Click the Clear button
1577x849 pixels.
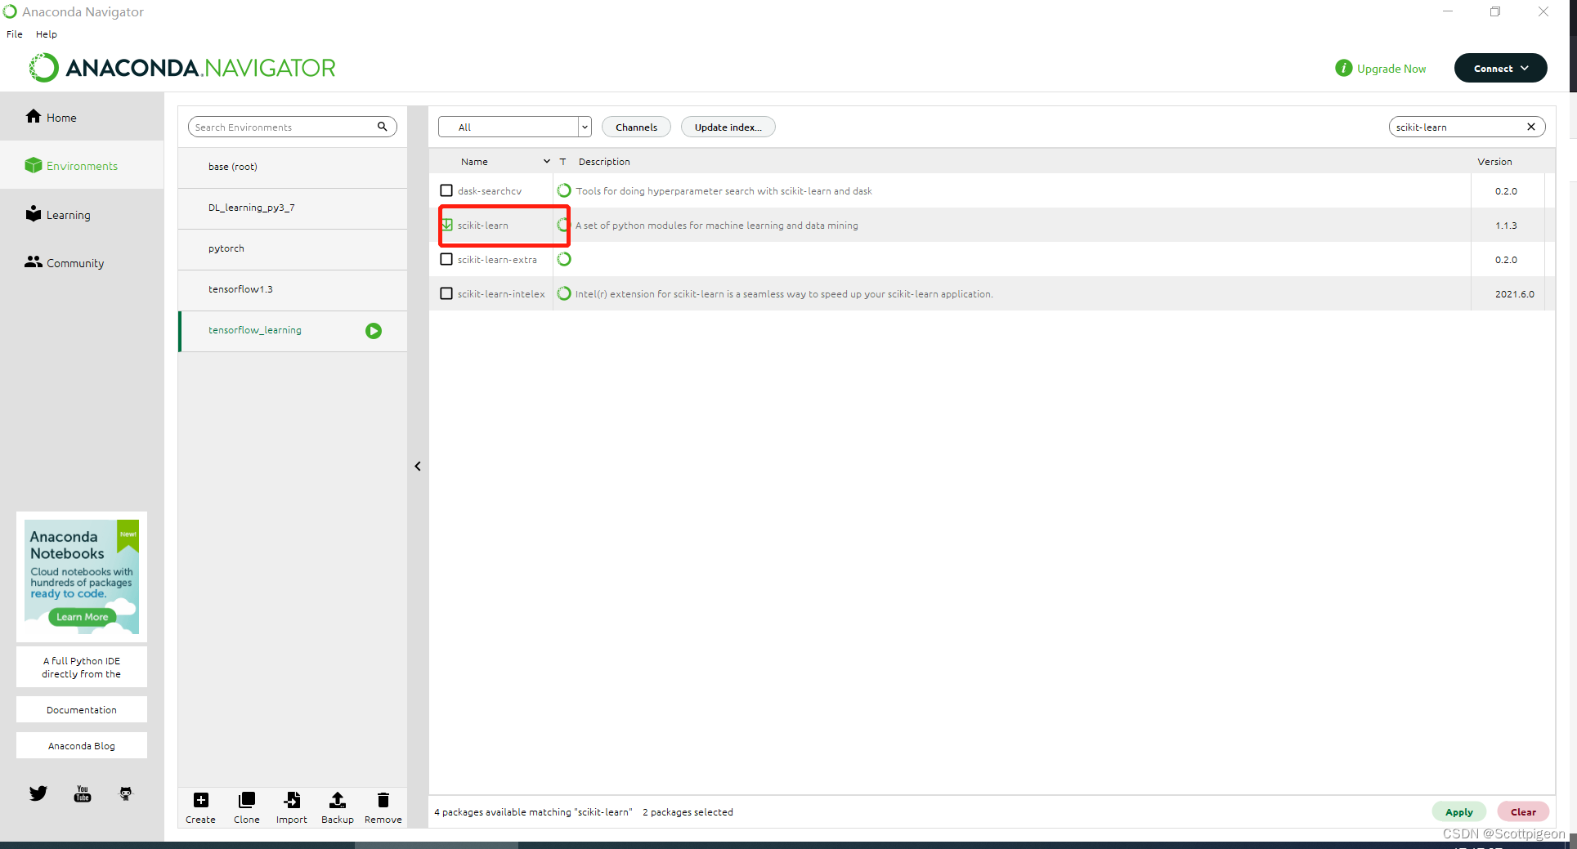click(x=1523, y=811)
